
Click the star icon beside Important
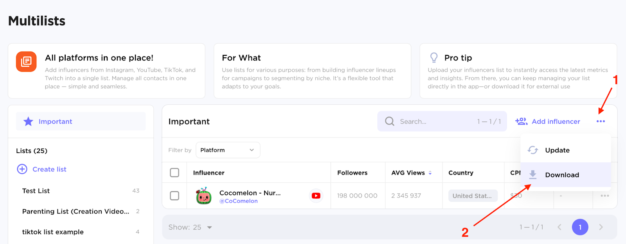pyautogui.click(x=28, y=121)
